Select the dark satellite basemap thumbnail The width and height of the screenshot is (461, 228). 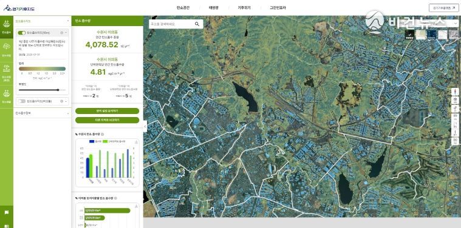click(x=409, y=35)
